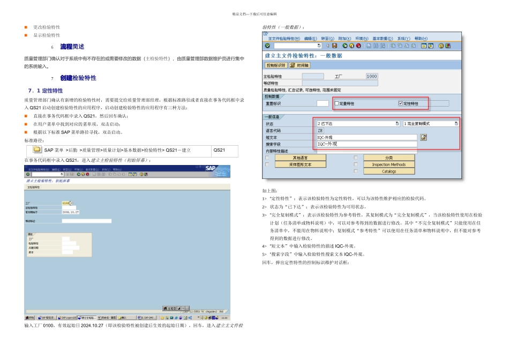This screenshot has height=360, width=509.
Task: Click the folder icon beside the SAP 菜单 path
Action: pyautogui.click(x=38, y=149)
